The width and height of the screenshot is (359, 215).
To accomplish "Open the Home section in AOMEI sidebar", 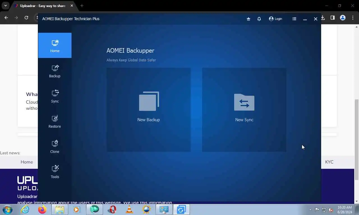I will click(55, 45).
